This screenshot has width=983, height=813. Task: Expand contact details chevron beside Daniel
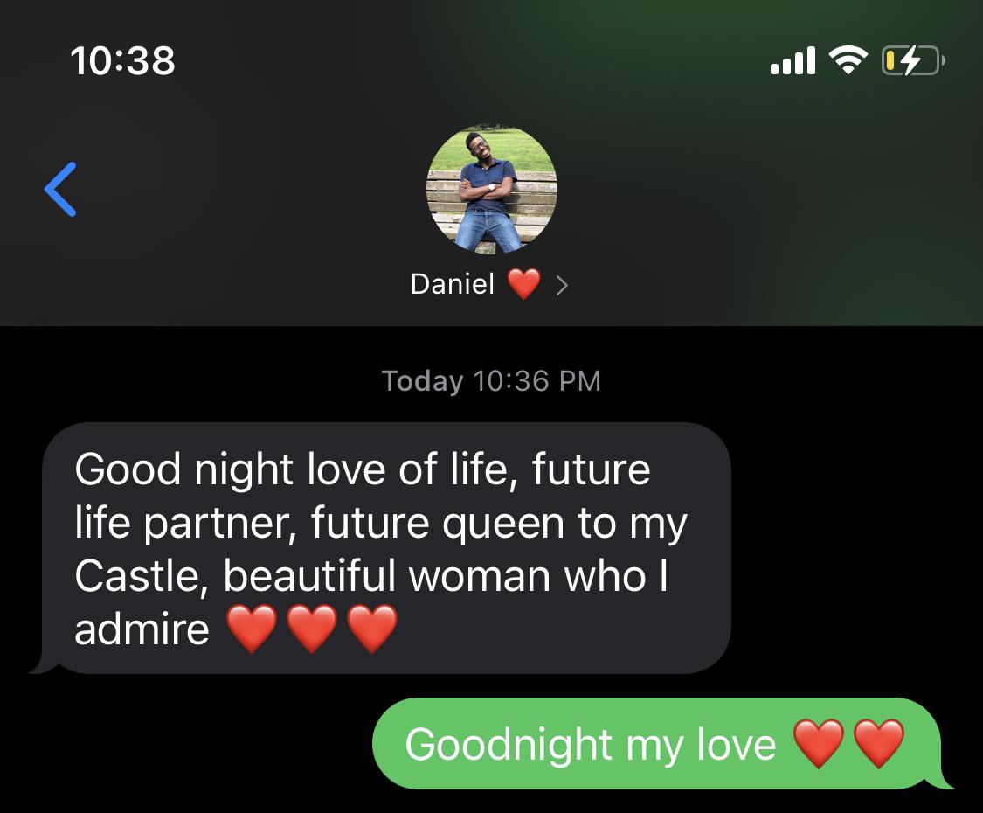pyautogui.click(x=562, y=286)
